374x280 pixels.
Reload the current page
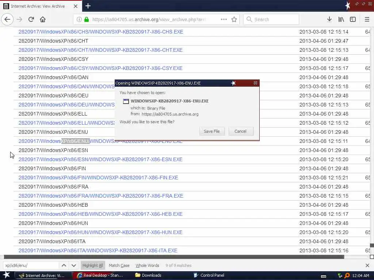tap(31, 19)
